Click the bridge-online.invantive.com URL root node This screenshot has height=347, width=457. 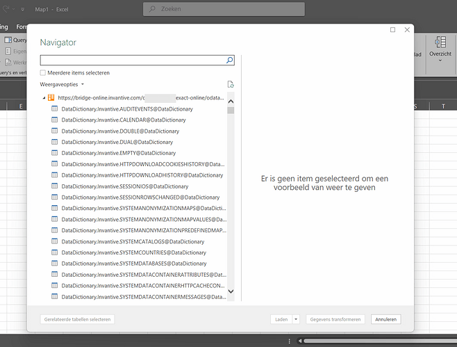(141, 98)
